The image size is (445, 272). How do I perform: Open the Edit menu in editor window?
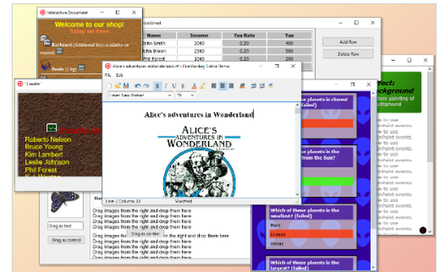pos(119,75)
